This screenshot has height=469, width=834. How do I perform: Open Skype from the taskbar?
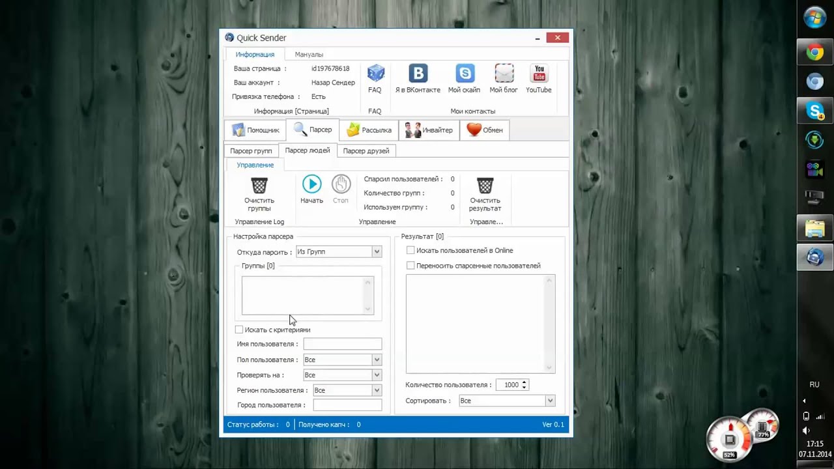[815, 111]
